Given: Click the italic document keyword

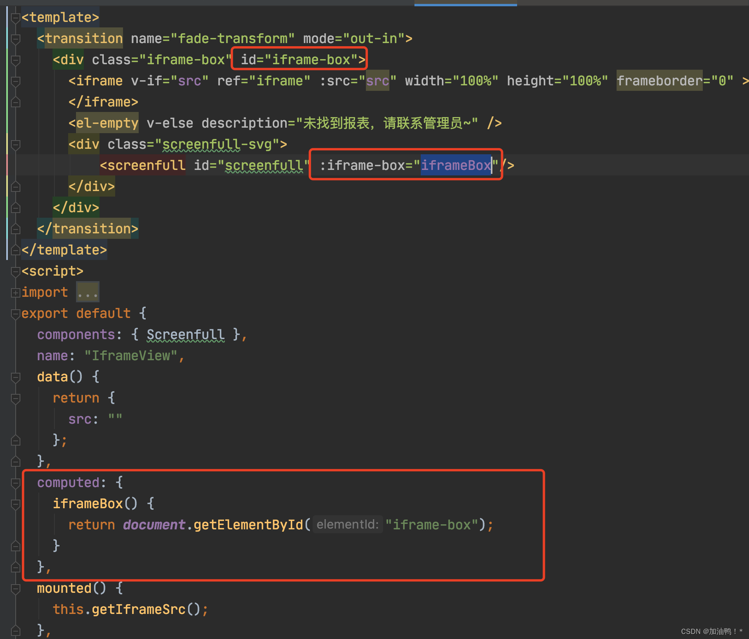Looking at the screenshot, I should click(154, 525).
